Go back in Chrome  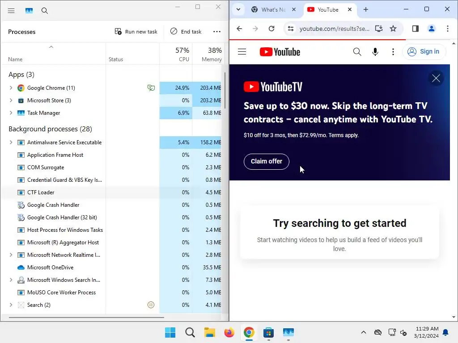click(239, 29)
